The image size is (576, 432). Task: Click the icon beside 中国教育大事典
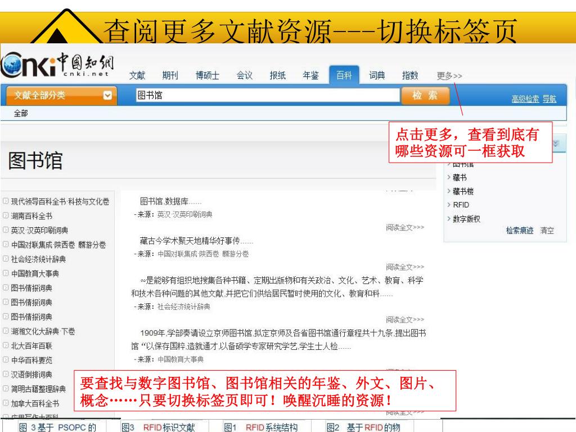click(x=6, y=274)
